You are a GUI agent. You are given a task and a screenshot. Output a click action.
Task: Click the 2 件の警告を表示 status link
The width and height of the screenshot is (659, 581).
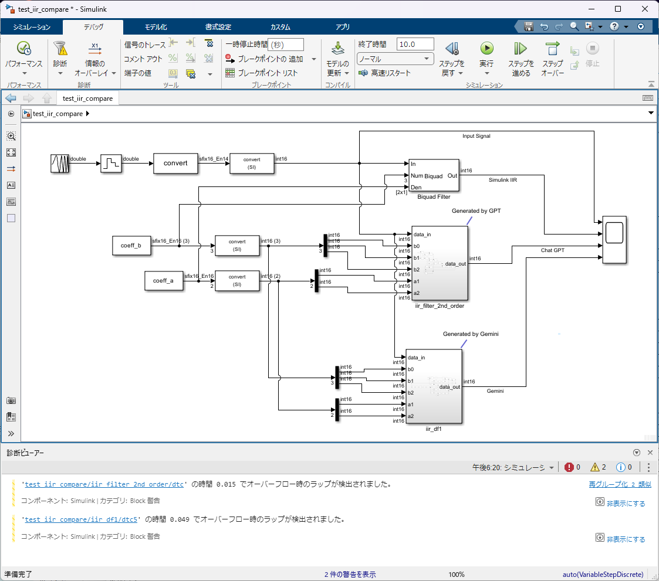(x=350, y=575)
